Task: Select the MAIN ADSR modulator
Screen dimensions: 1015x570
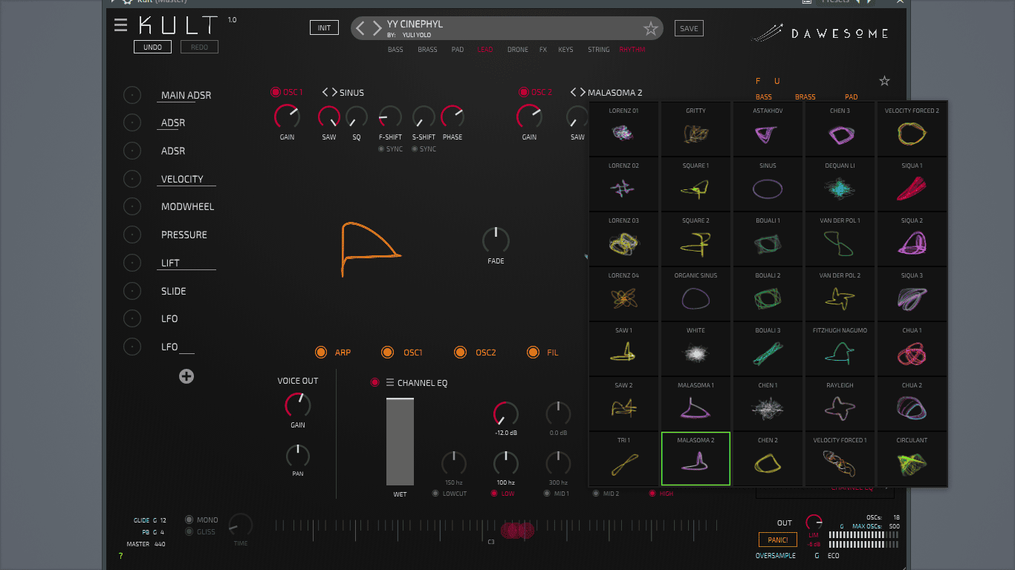Action: (186, 95)
